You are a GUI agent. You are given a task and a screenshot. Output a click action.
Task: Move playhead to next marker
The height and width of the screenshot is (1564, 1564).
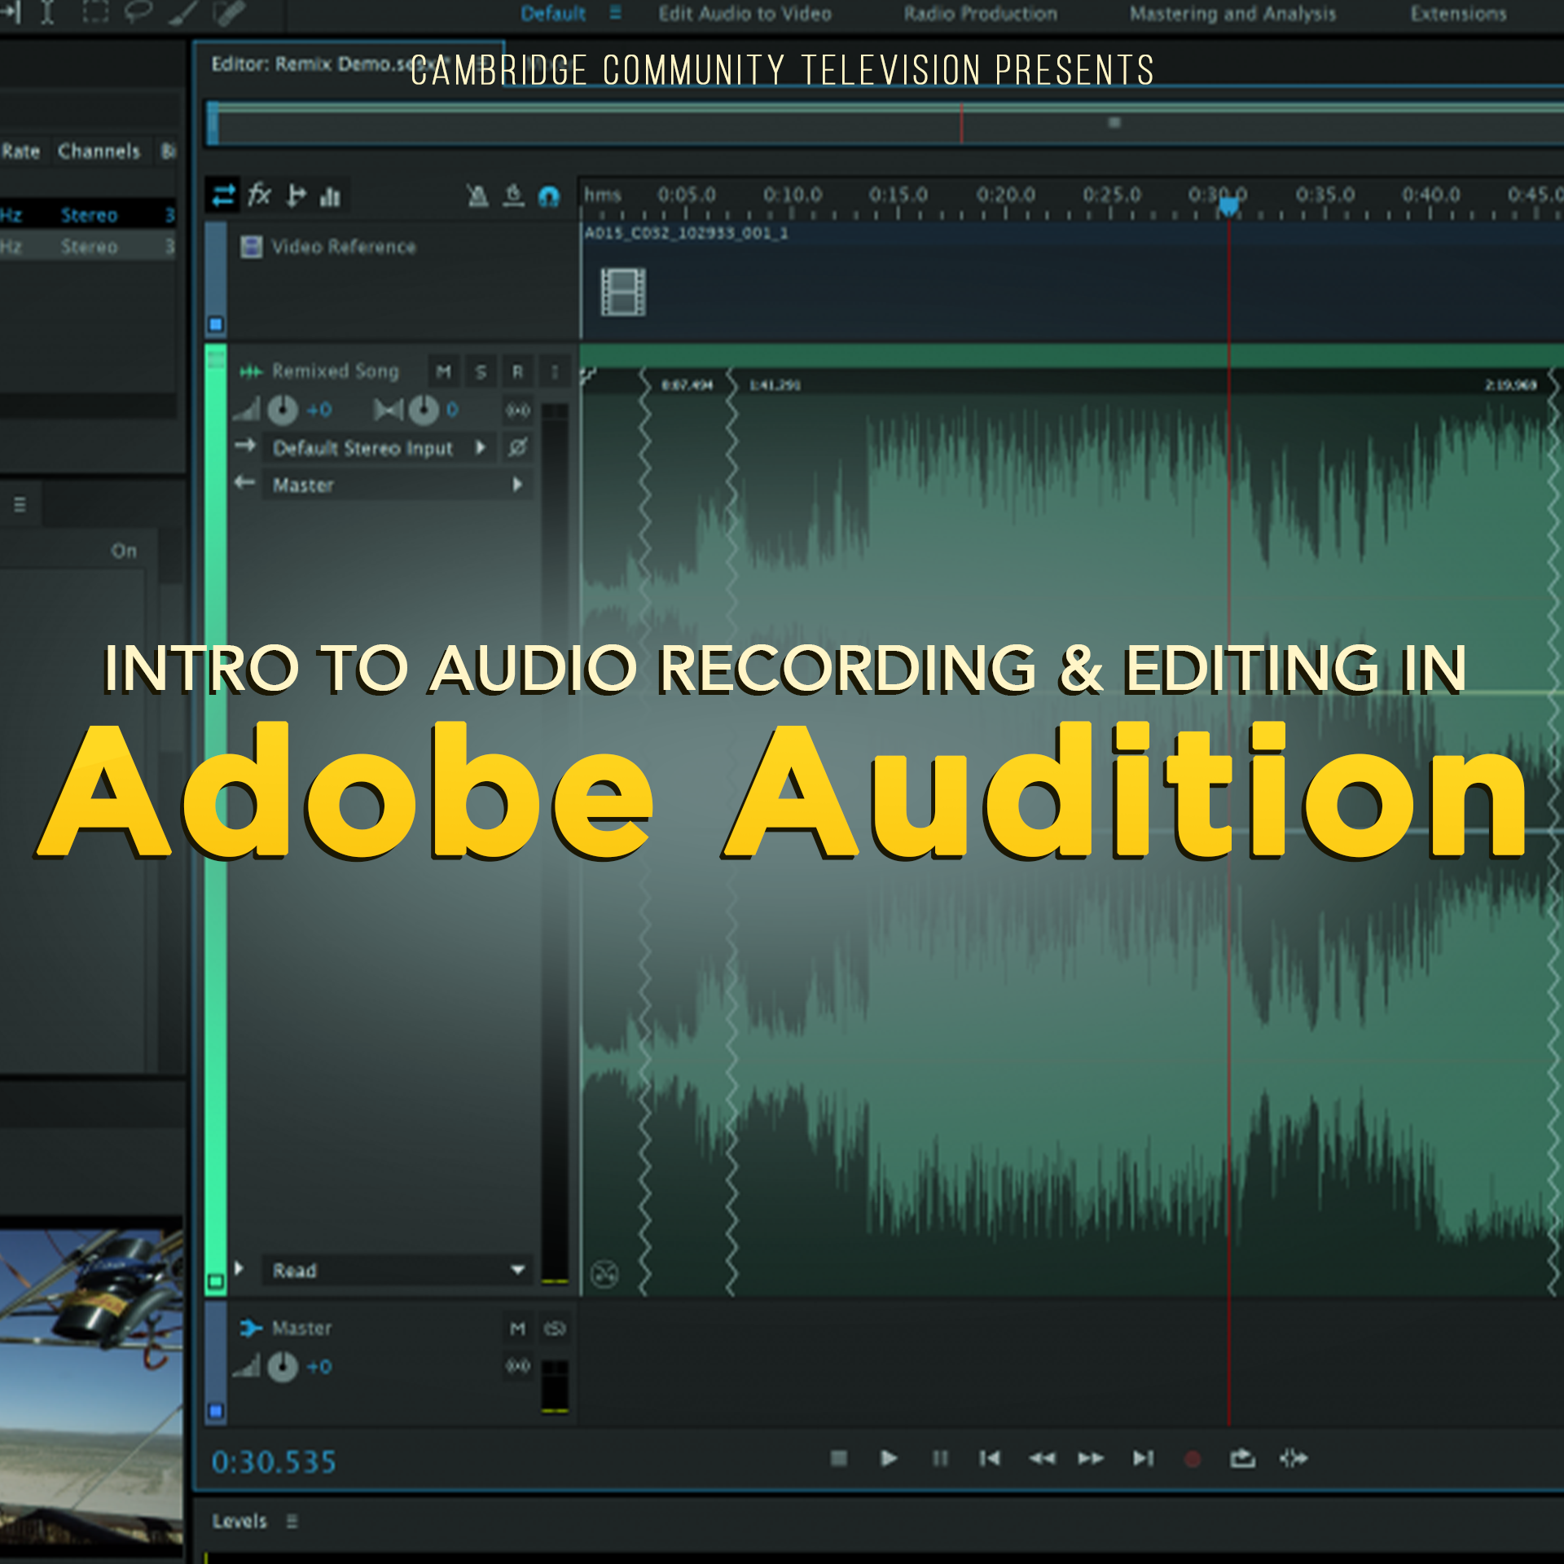1143,1458
